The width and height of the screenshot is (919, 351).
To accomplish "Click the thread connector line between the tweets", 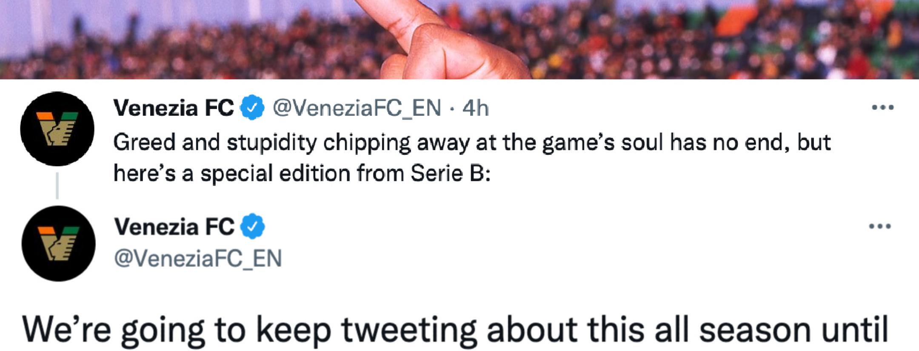I will click(58, 186).
